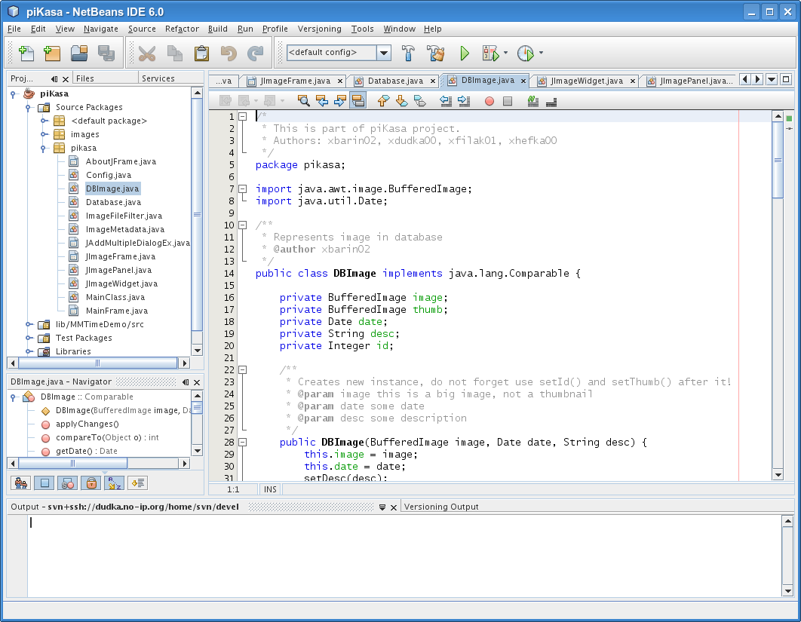Toggle Sort by Name in Navigator
Viewport: 801px width, 622px height.
point(113,483)
